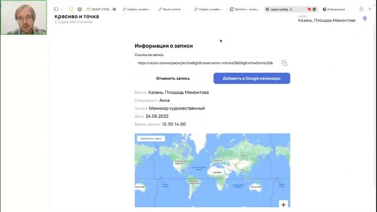Click service Маникюр художественный text
This screenshot has height=212, width=377.
click(x=177, y=108)
